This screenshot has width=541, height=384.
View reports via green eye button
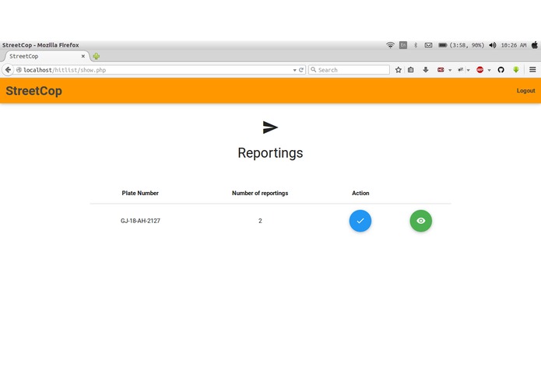[x=420, y=221]
